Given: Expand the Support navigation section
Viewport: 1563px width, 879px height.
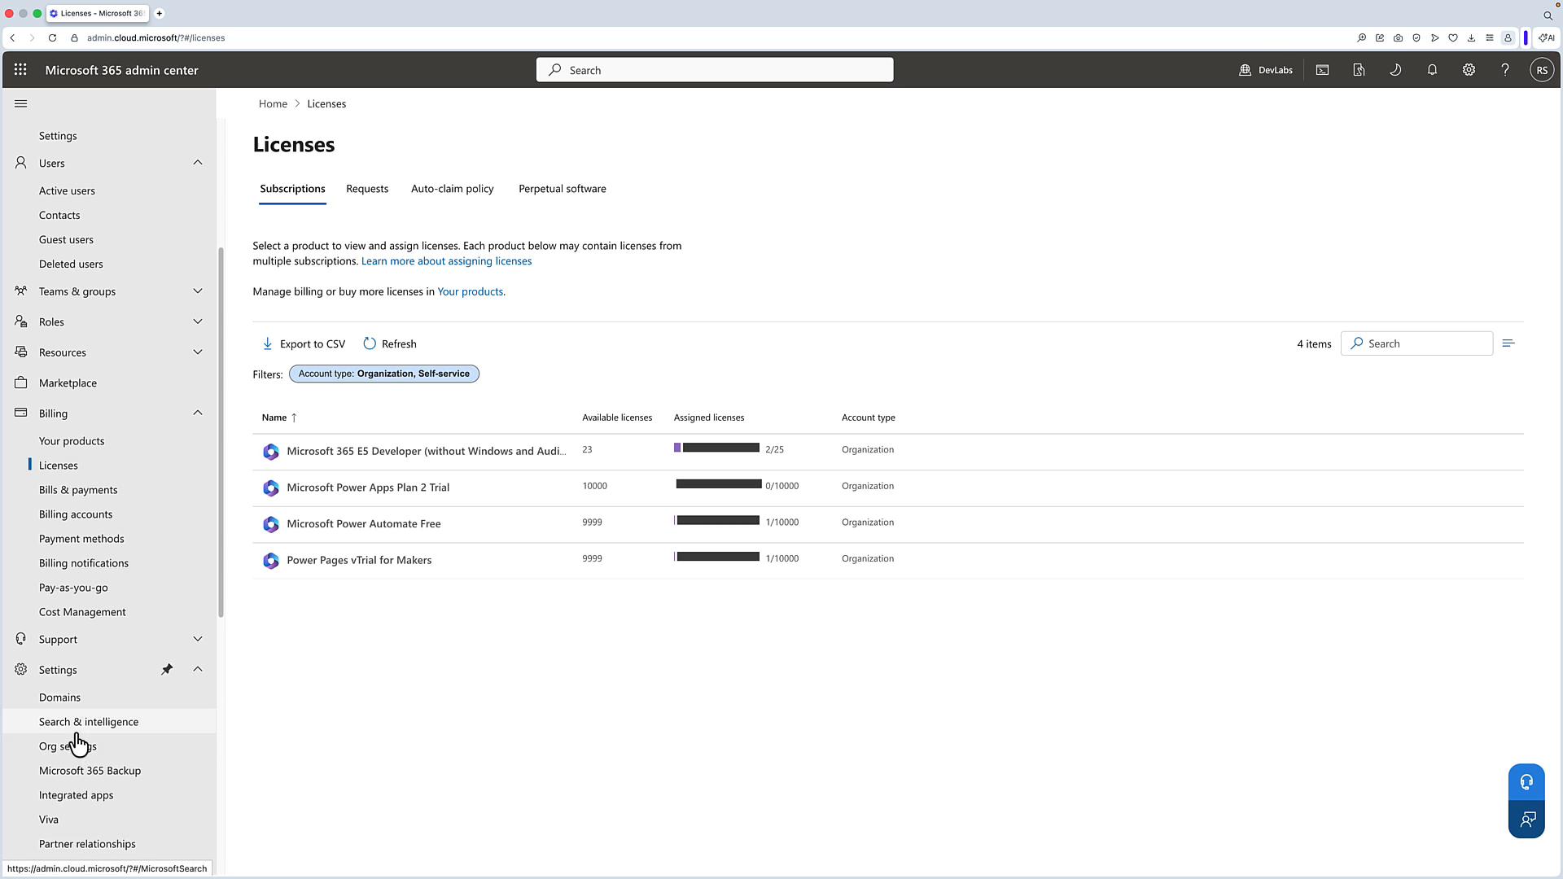Looking at the screenshot, I should [x=198, y=639].
